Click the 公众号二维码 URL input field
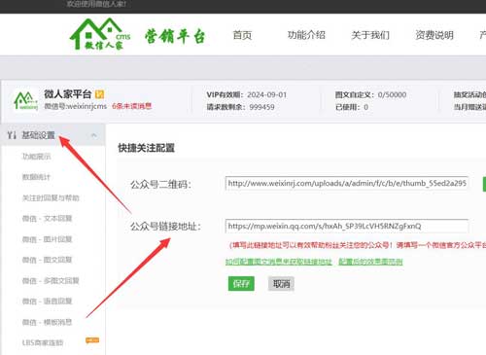 tap(347, 184)
